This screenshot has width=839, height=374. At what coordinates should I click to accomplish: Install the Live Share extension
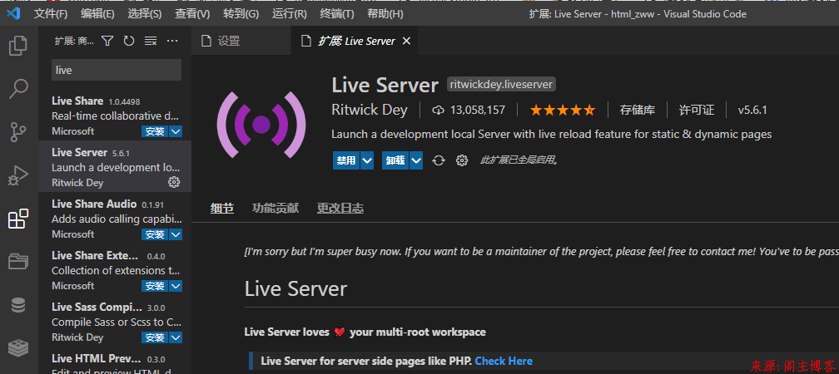click(155, 131)
